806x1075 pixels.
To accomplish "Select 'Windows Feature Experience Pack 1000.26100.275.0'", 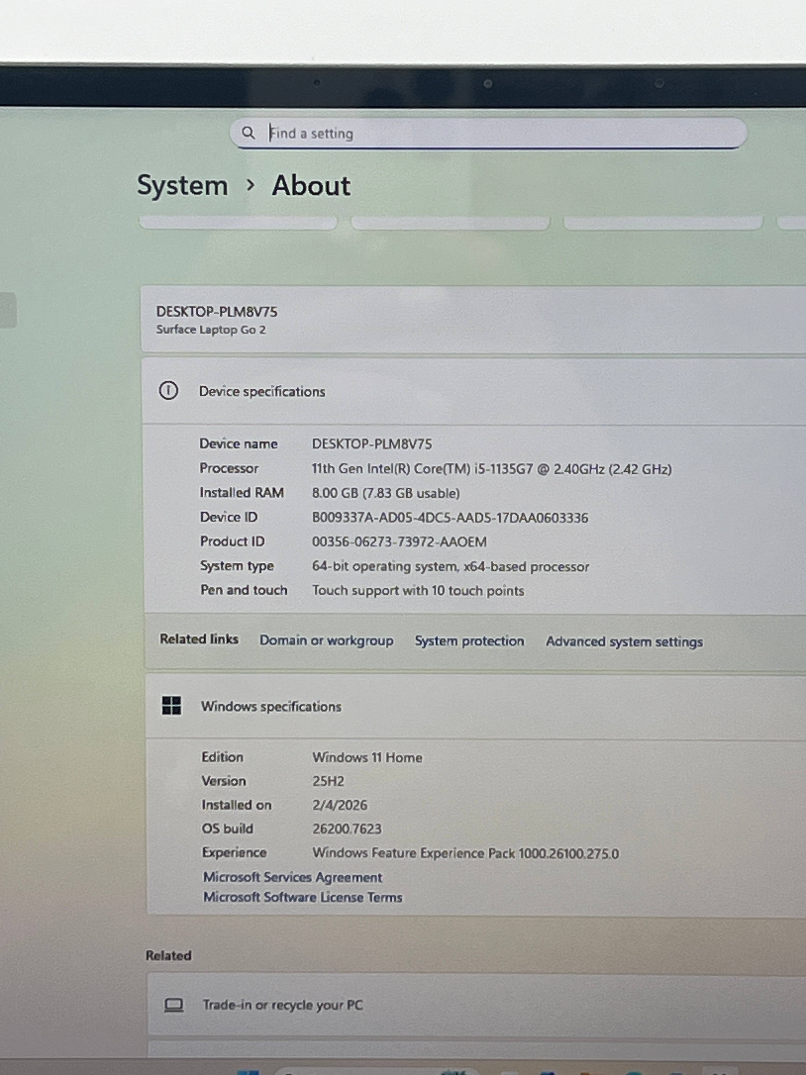I will point(465,854).
